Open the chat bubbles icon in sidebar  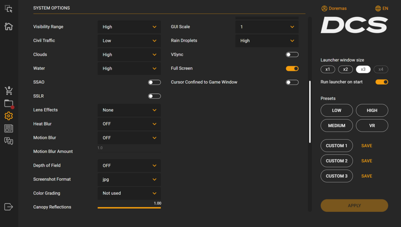tap(8, 141)
